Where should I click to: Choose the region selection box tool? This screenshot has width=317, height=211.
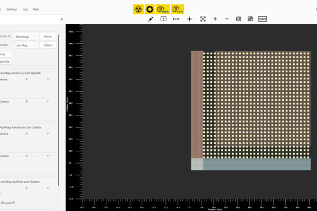point(163,19)
